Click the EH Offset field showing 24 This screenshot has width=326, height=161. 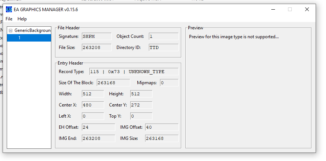coord(99,127)
